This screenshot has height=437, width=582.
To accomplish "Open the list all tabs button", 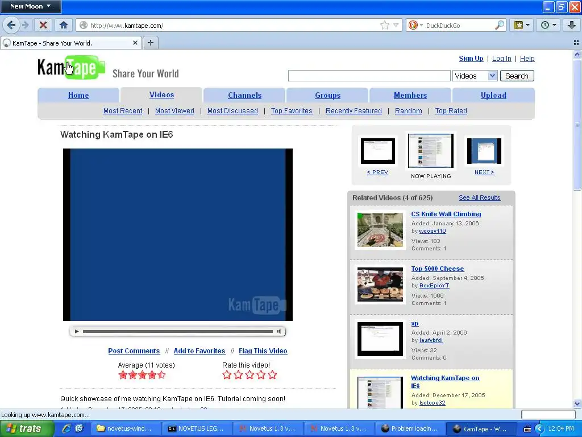I will click(576, 43).
